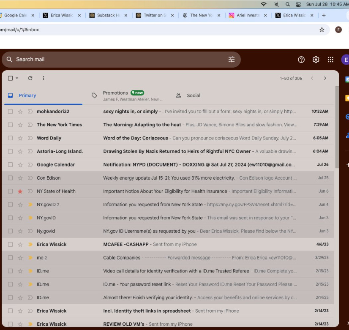Close the Google Calendar browser tab
Screen dimensions: 349x330
coord(33,15)
